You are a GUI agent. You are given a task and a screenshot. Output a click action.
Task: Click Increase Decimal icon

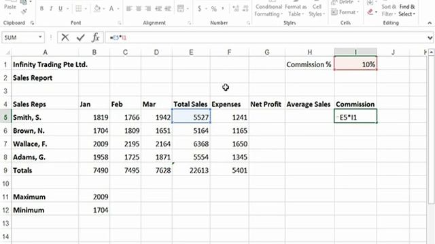pyautogui.click(x=236, y=9)
